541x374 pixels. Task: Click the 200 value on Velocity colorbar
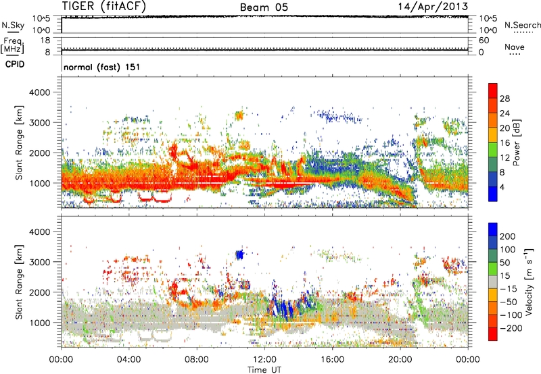[x=508, y=236]
